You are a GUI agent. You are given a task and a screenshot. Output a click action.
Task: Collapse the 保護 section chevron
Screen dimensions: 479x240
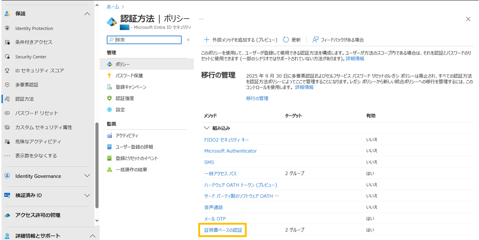pyautogui.click(x=87, y=14)
